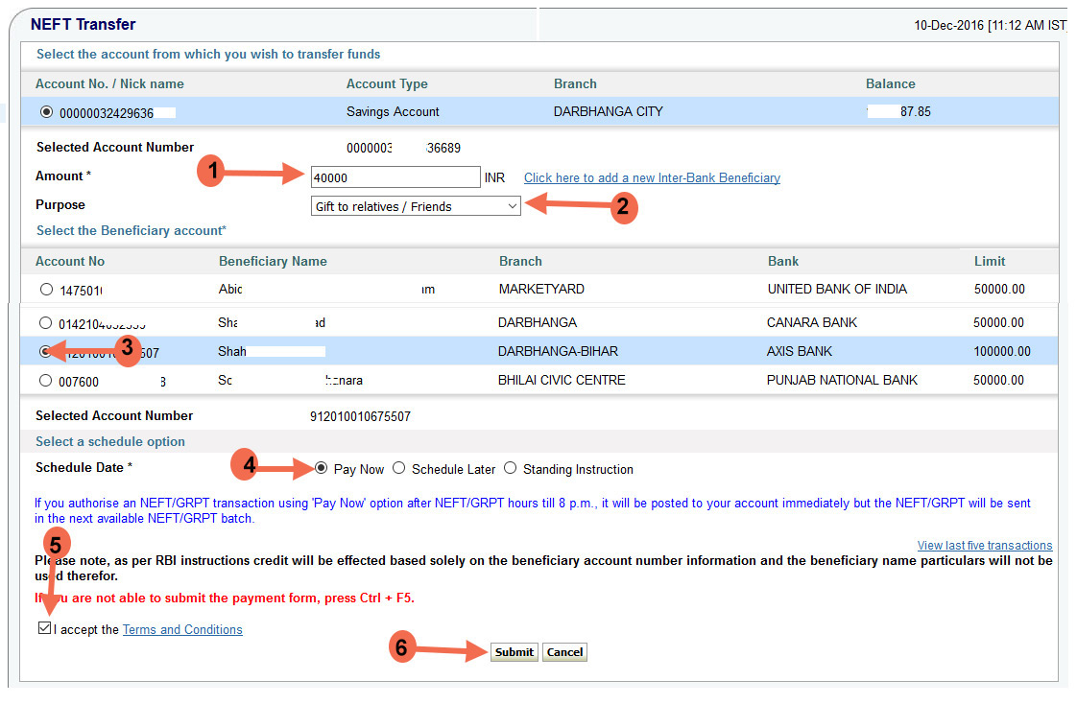
Task: Select the UNITED BANK OF INDIA beneficiary
Action: click(x=45, y=289)
